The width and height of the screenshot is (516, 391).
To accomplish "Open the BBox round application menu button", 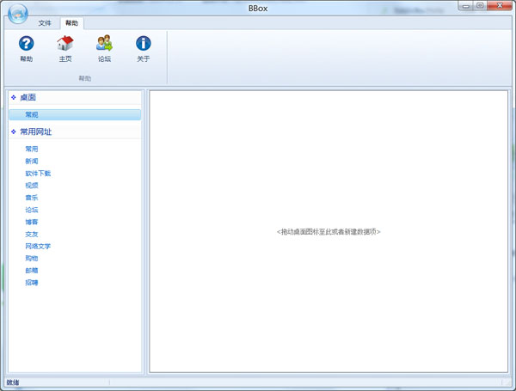I will [x=15, y=12].
